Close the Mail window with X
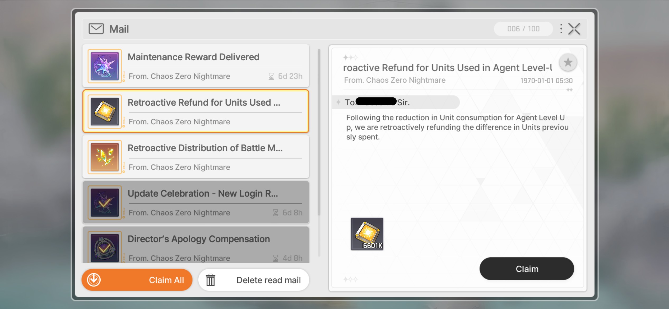669x309 pixels. pyautogui.click(x=574, y=29)
